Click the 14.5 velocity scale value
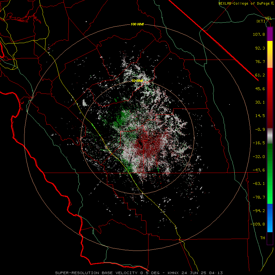 click(x=260, y=116)
